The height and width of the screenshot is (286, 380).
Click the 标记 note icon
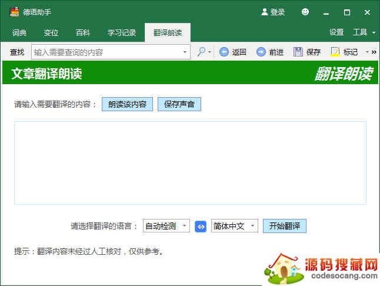pyautogui.click(x=335, y=52)
